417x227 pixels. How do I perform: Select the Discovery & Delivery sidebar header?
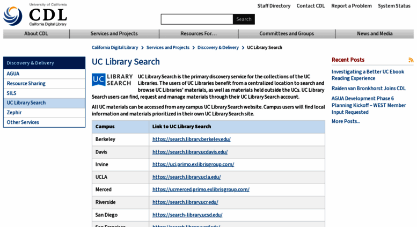point(44,63)
